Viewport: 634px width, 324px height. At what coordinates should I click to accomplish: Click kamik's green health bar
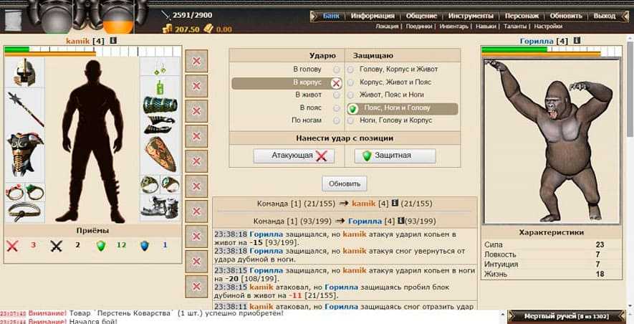coord(16,49)
